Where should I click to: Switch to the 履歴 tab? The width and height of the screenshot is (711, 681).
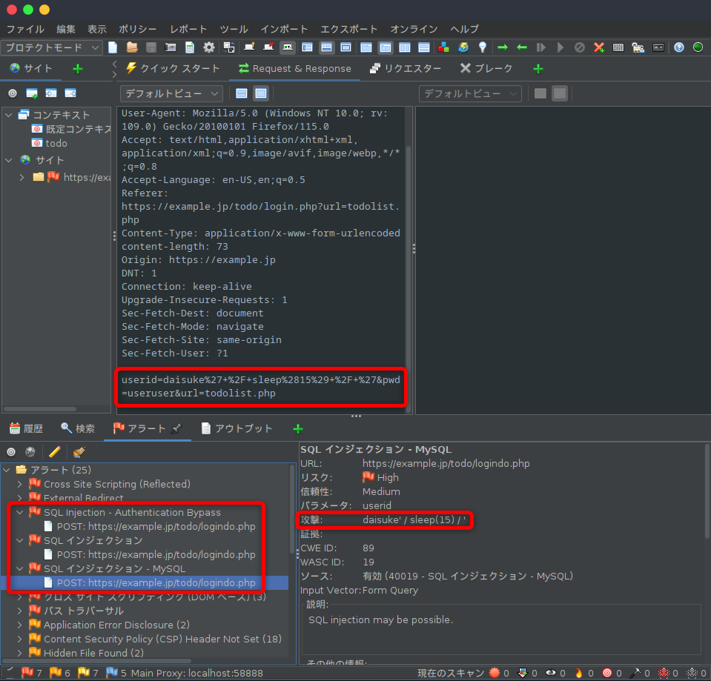pyautogui.click(x=26, y=428)
